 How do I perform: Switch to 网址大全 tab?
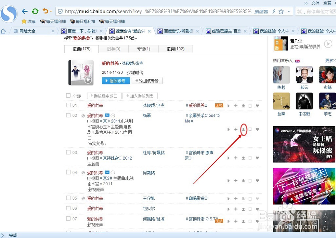(28, 31)
